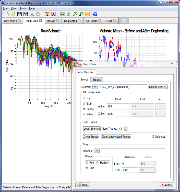This screenshot has height=192, width=180.
Task: Create a new document with the blank page icon
Action: click(x=7, y=14)
